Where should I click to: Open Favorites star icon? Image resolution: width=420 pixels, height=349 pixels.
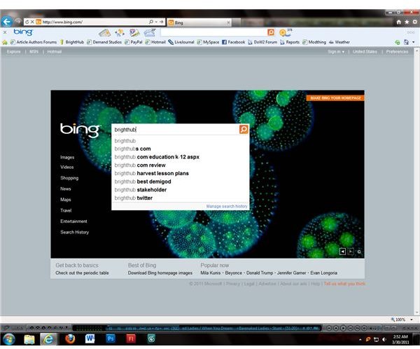coord(407,22)
